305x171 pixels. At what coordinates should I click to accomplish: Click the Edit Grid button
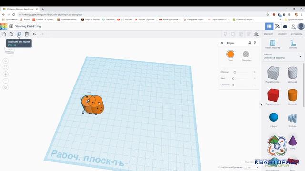250,162
